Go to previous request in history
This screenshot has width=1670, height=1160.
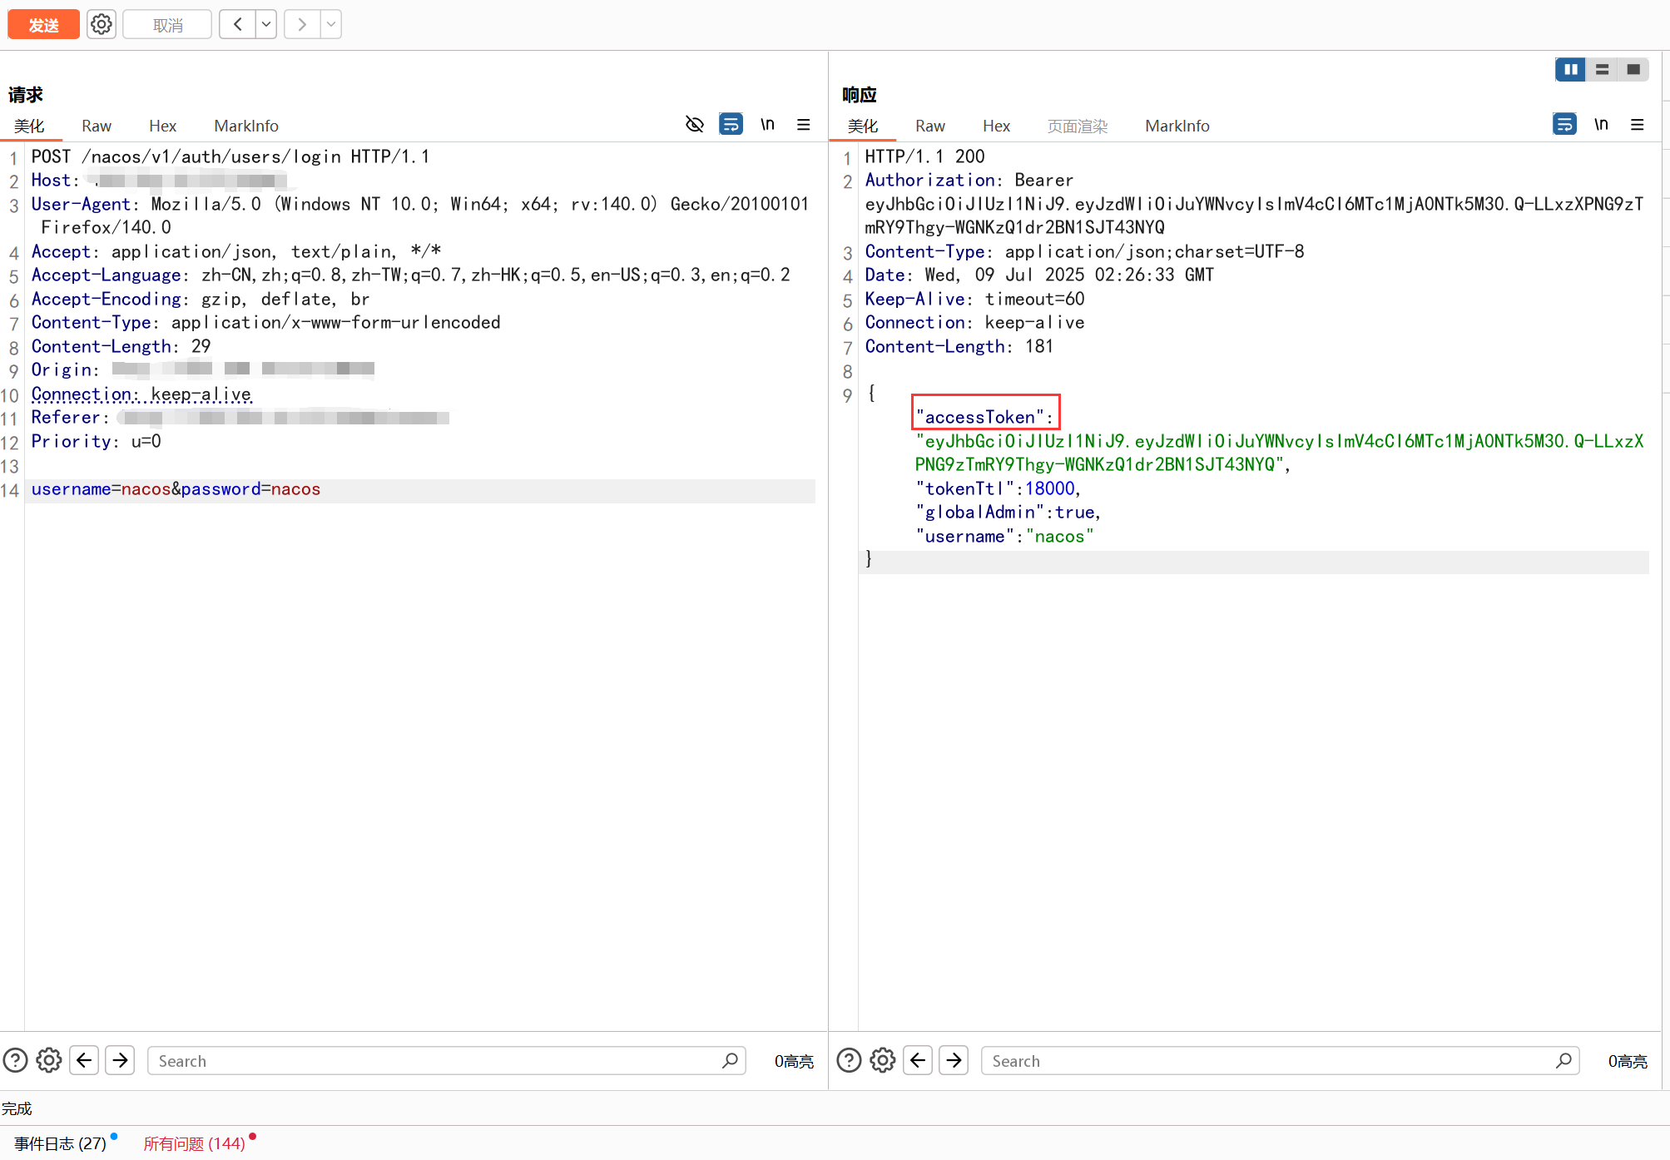[x=237, y=25]
